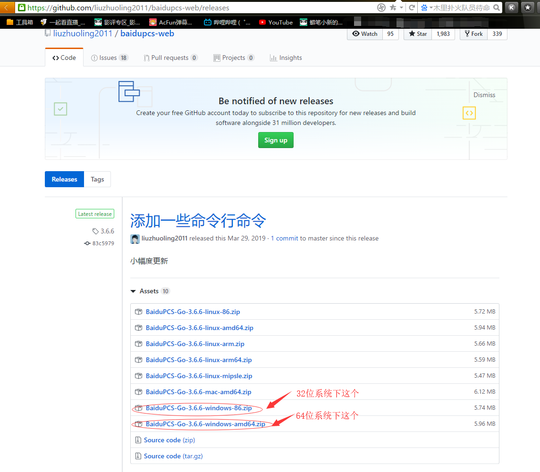Click the search magnifier icon
The image size is (540, 472).
click(496, 8)
